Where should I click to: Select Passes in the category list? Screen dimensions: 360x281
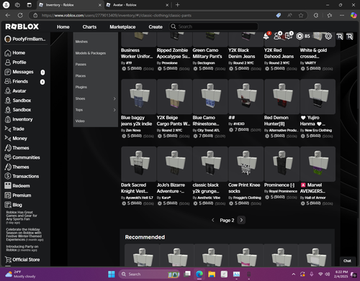click(81, 65)
